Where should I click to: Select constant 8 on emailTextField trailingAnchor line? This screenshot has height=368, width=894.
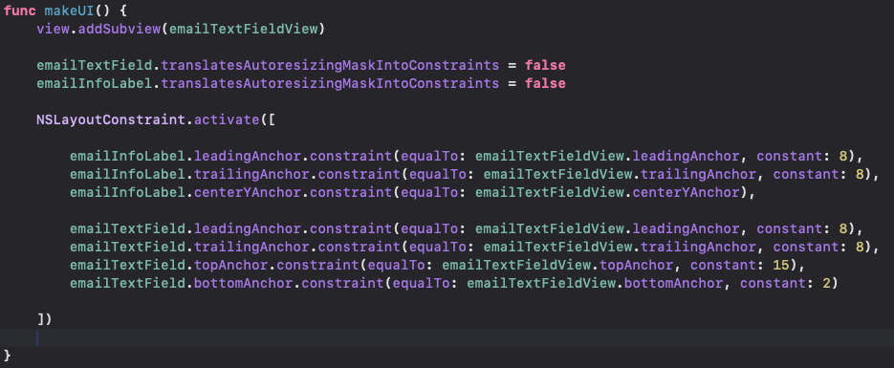(x=861, y=248)
